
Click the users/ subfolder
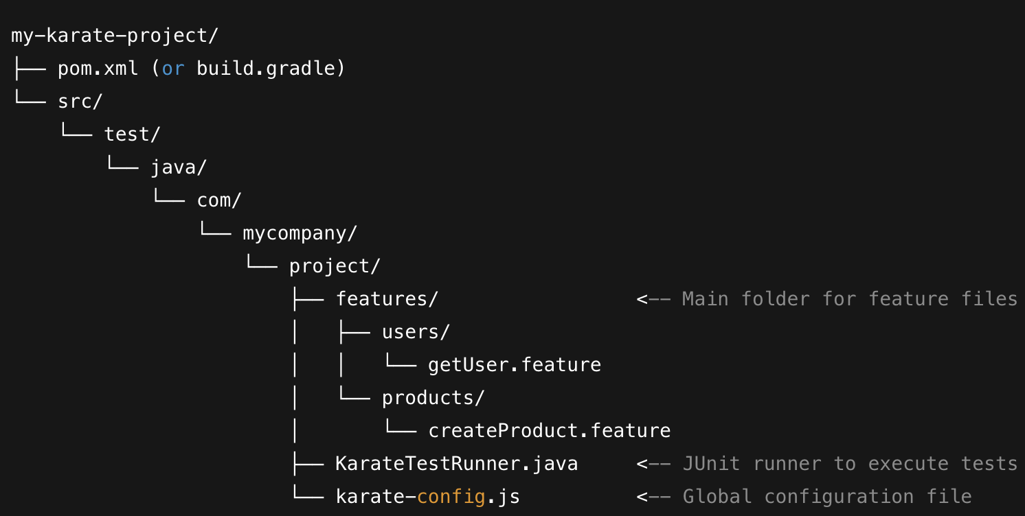pyautogui.click(x=416, y=332)
